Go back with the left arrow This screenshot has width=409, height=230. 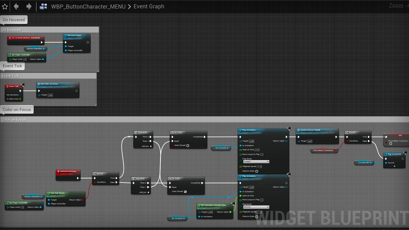[16, 6]
